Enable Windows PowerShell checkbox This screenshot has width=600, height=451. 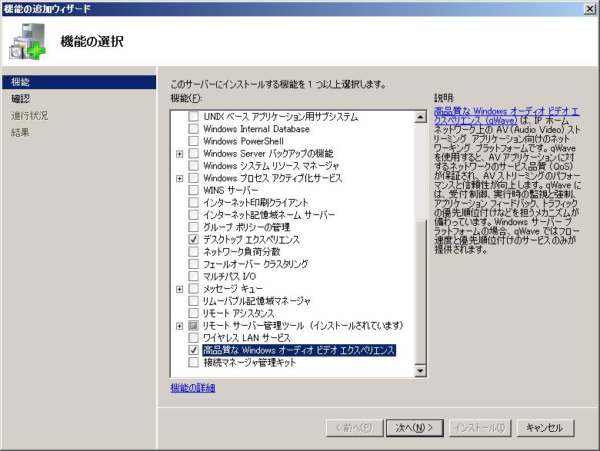pyautogui.click(x=194, y=141)
